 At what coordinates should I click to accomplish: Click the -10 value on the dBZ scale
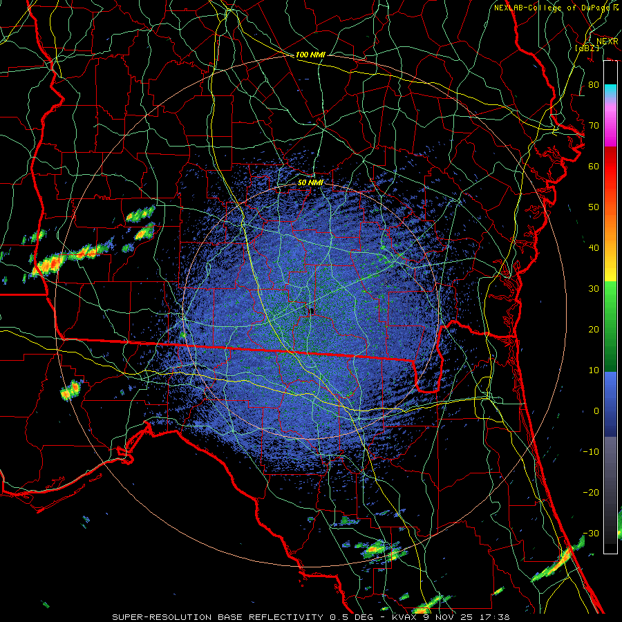pyautogui.click(x=591, y=452)
